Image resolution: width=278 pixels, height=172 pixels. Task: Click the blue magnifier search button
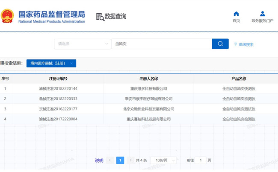[220, 44]
